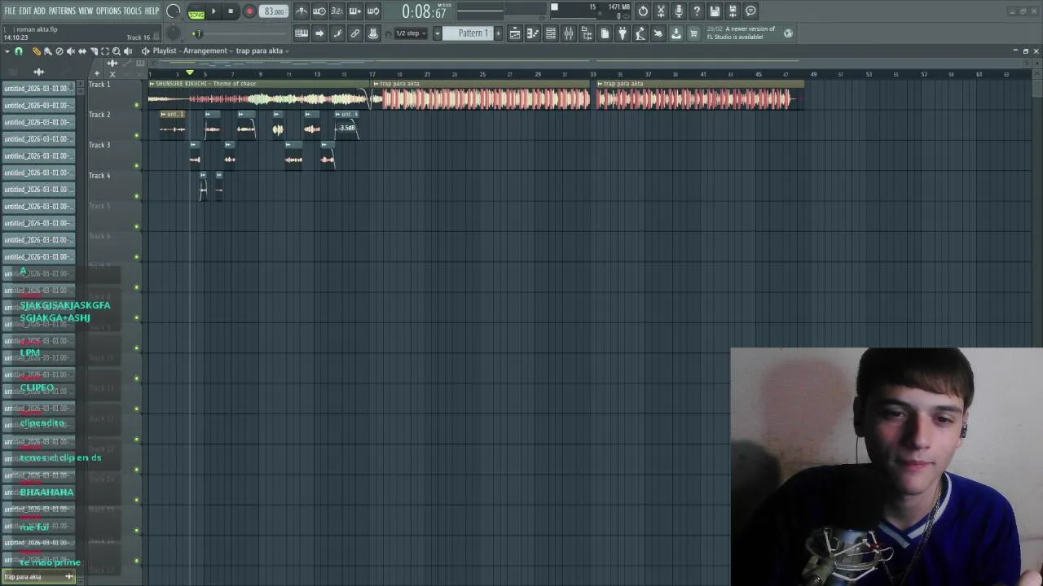Viewport: 1043px width, 586px height.
Task: Select the playlist delete tool
Action: click(x=59, y=51)
